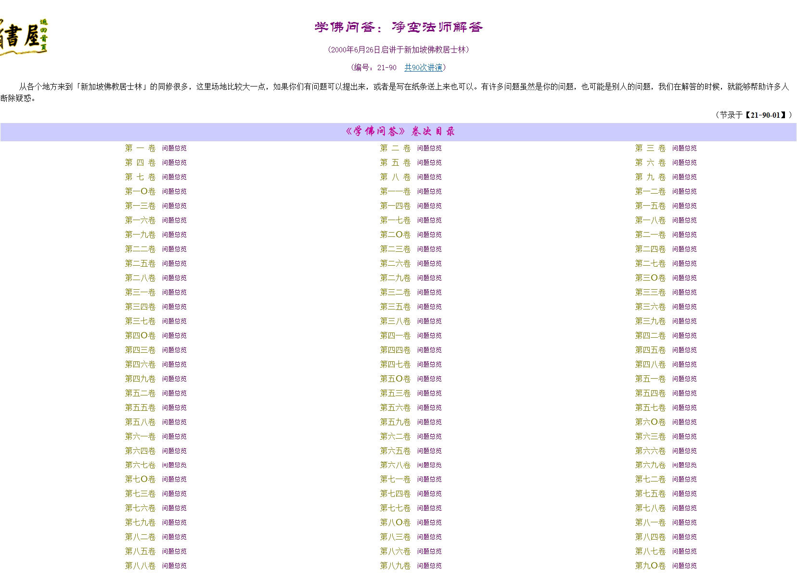Open the 第四五卷 volume
797x580 pixels.
tap(650, 350)
